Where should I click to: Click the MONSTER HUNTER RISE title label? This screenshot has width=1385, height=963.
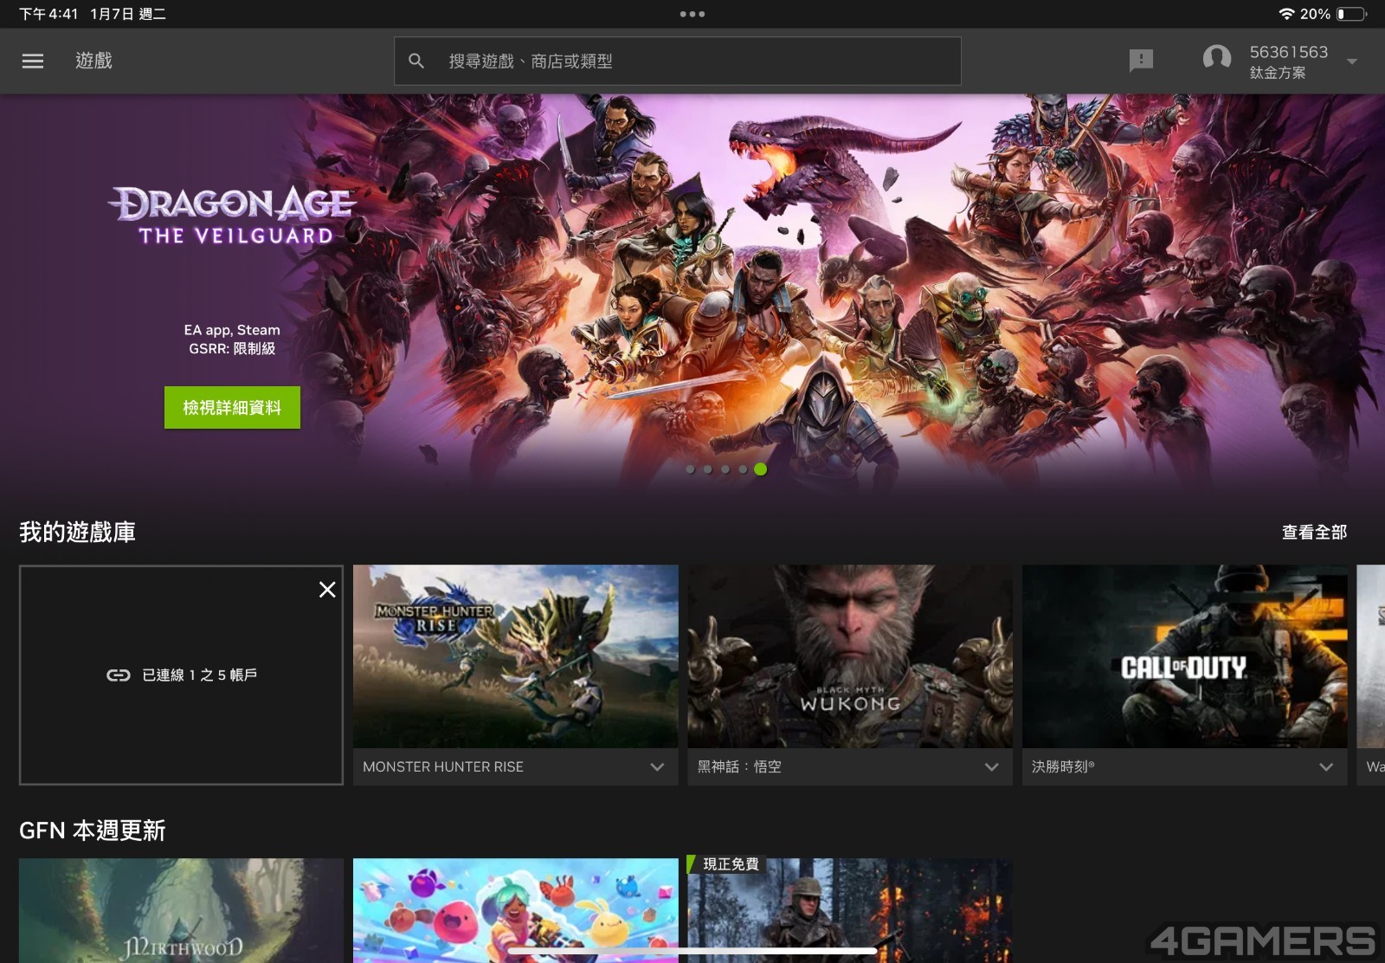tap(443, 767)
